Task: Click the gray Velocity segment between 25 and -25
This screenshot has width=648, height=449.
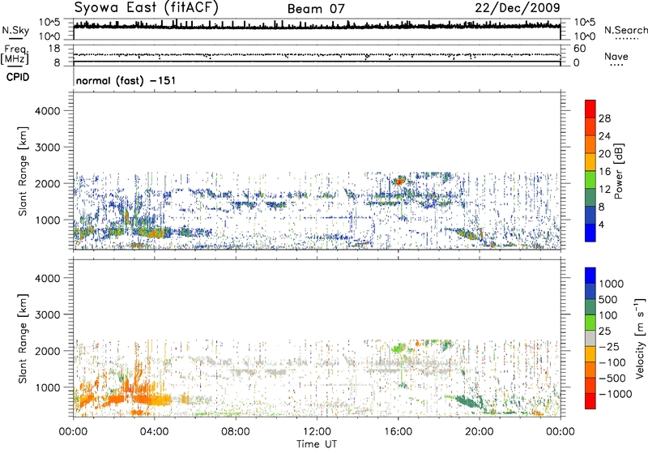Action: [x=590, y=338]
